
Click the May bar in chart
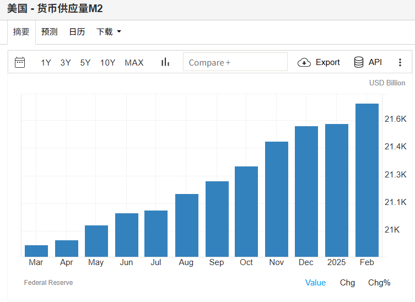click(x=96, y=241)
